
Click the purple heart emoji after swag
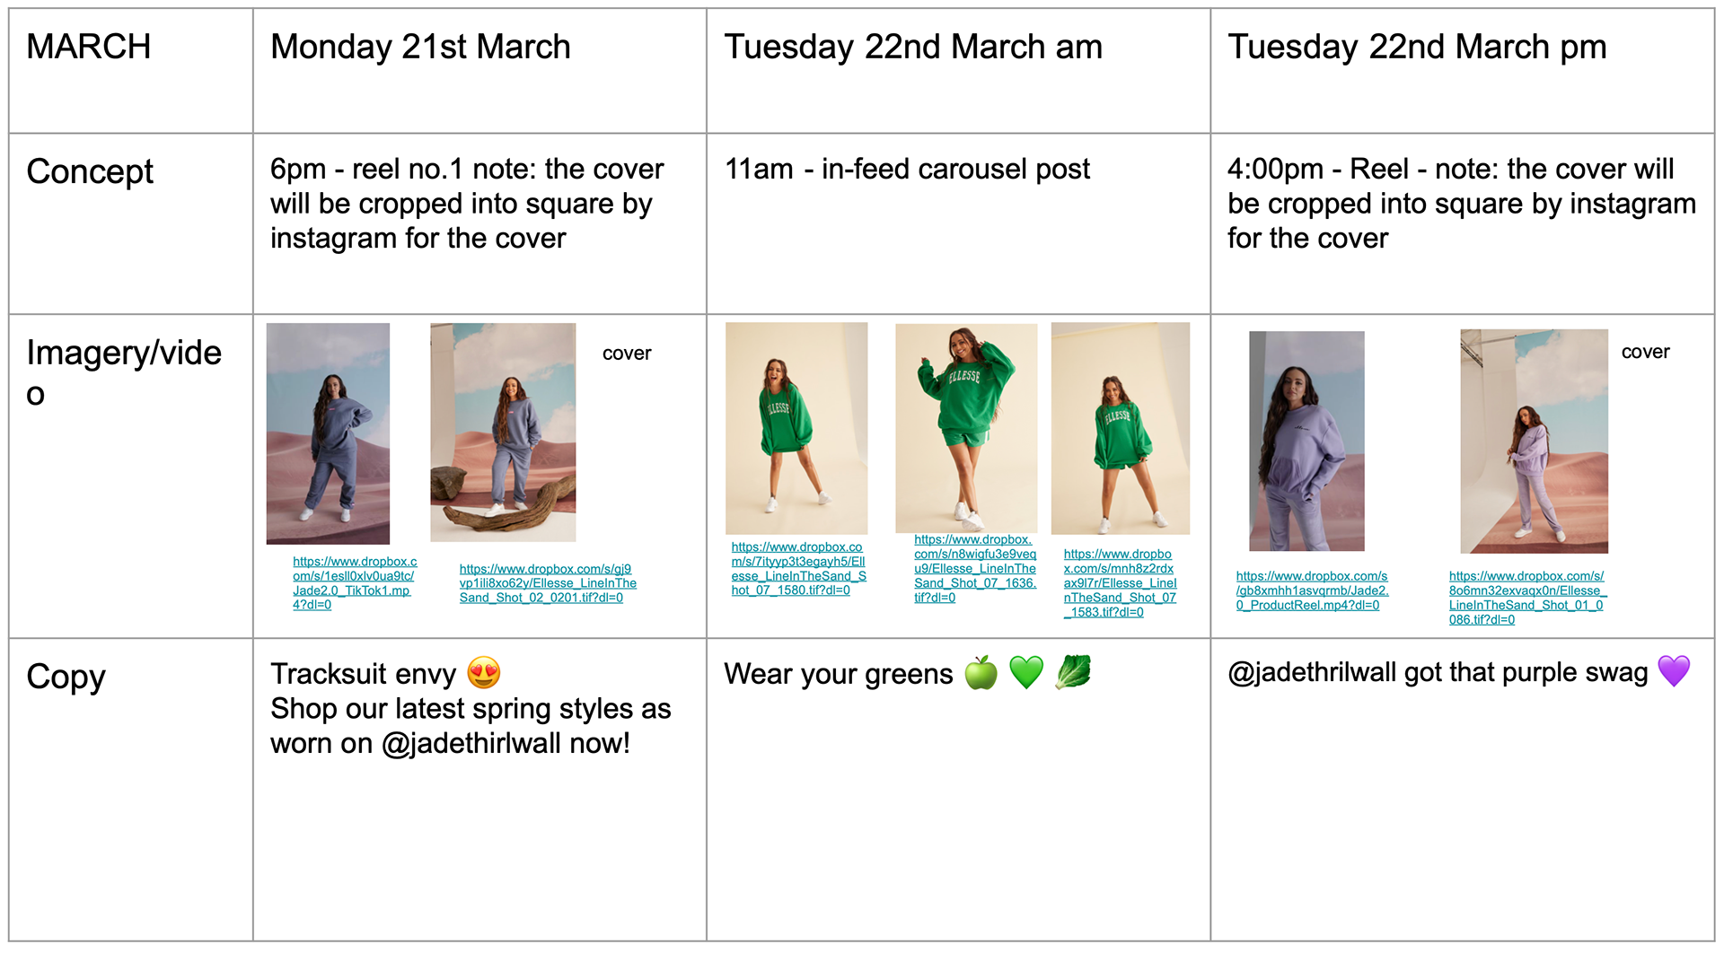1674,670
